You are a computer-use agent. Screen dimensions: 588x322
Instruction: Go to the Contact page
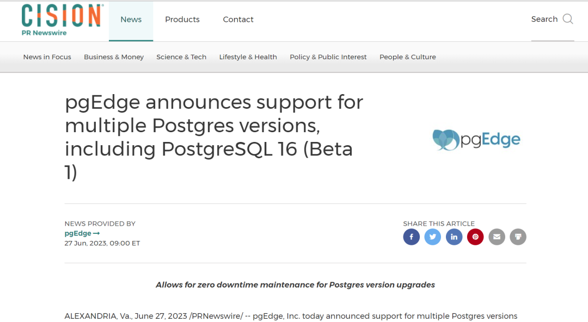click(238, 20)
